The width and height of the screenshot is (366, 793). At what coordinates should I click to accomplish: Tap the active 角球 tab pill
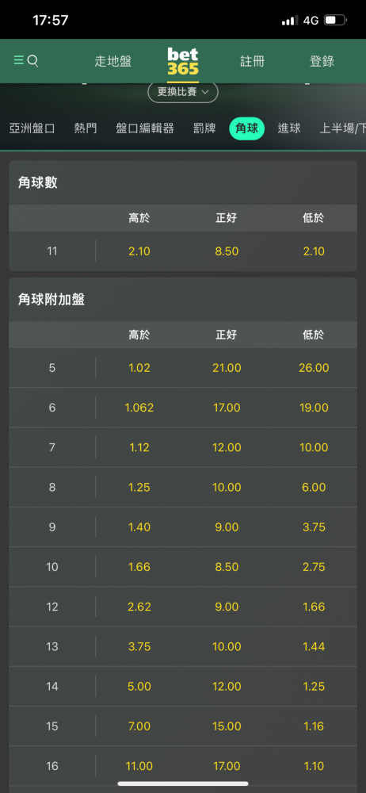click(246, 128)
